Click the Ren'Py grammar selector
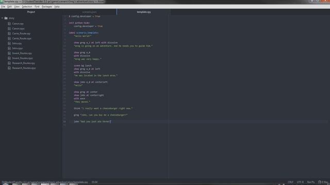 click(311, 182)
